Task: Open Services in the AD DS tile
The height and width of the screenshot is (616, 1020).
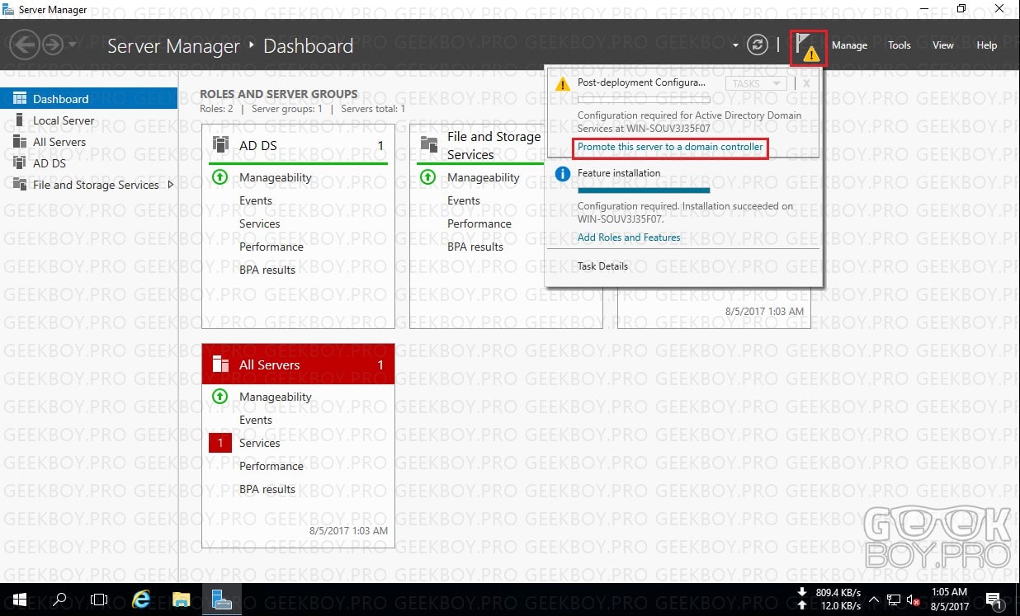Action: (x=260, y=223)
